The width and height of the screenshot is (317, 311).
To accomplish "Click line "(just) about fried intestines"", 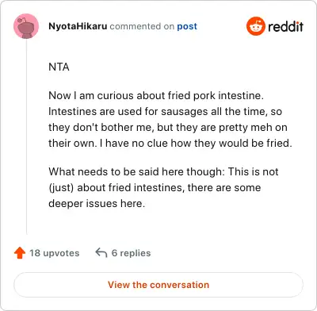I will (155, 187).
